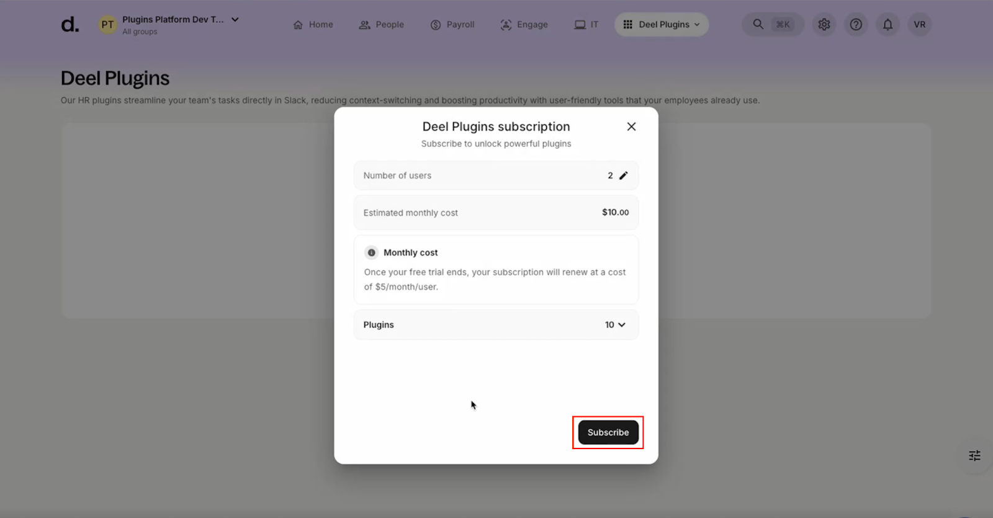Select the IT menu item
This screenshot has width=993, height=518.
(586, 25)
